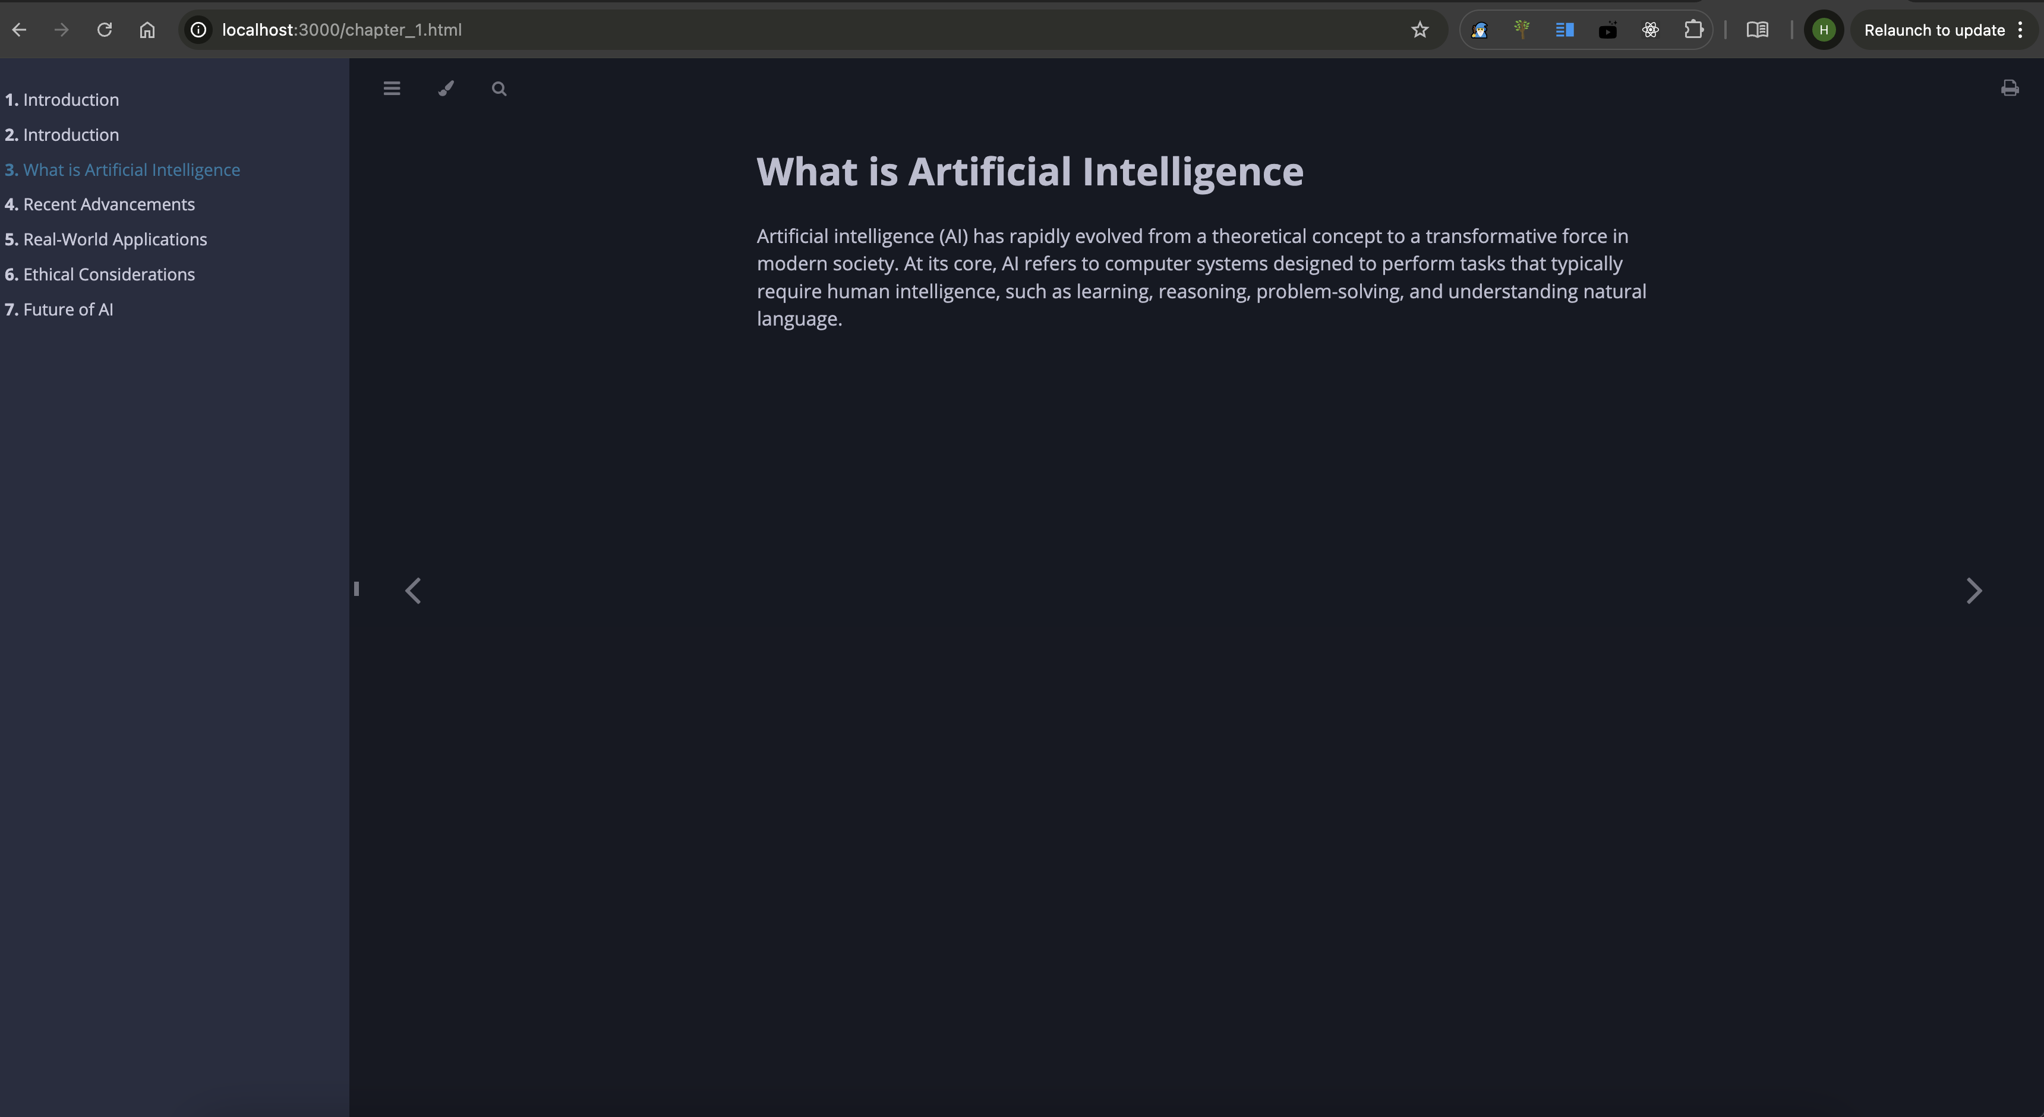Select chapter 4 Recent Advancements

[x=109, y=204]
